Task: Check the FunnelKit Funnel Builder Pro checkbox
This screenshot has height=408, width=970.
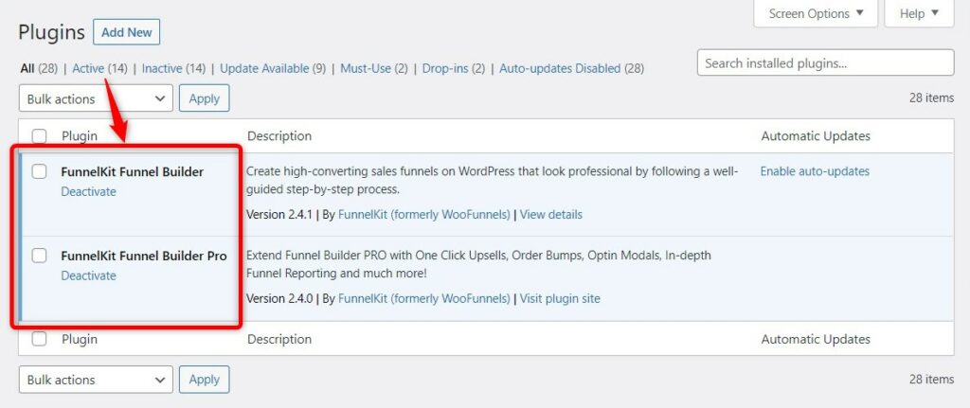Action: click(x=40, y=256)
